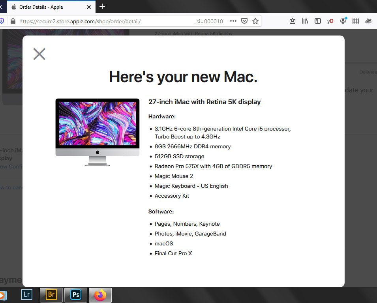Click the 'Hardware:' section label

tap(162, 116)
